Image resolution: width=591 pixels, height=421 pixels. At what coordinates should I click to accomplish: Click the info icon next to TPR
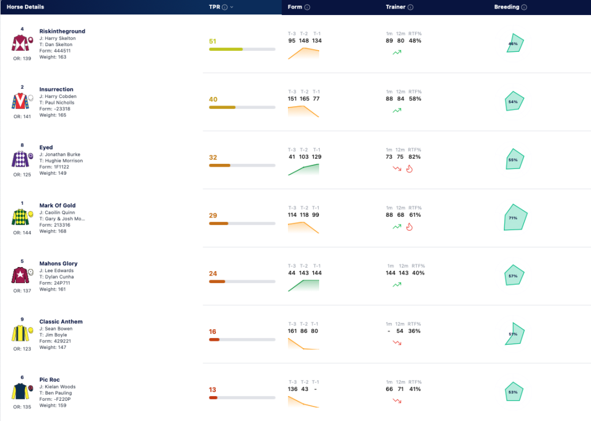pyautogui.click(x=225, y=7)
